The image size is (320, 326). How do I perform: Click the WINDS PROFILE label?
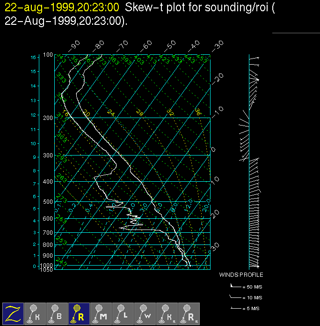[x=241, y=275]
